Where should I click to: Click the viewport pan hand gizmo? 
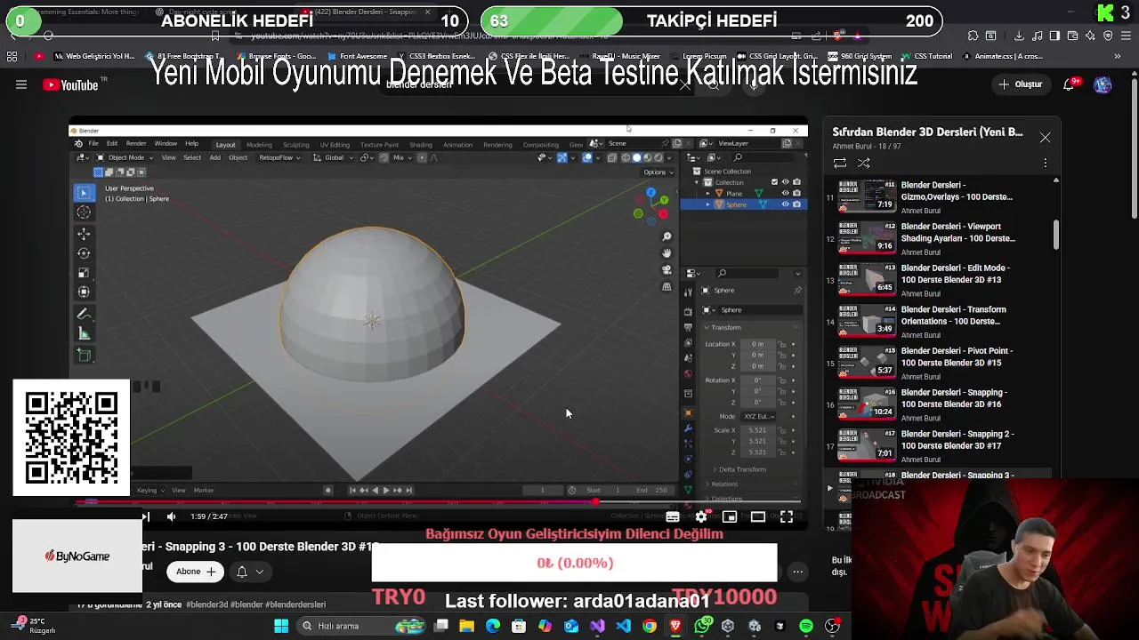click(666, 253)
